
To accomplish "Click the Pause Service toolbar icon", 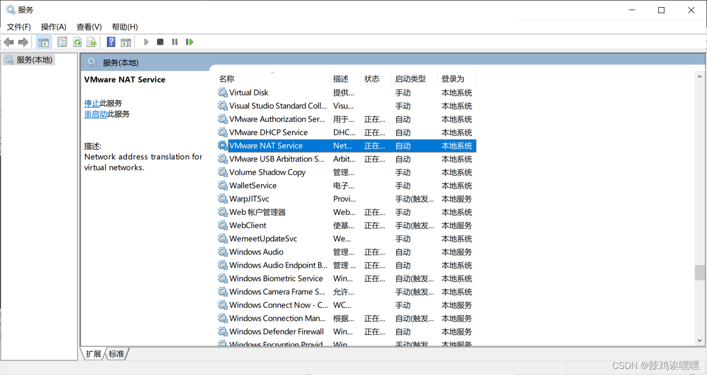I will (x=175, y=42).
